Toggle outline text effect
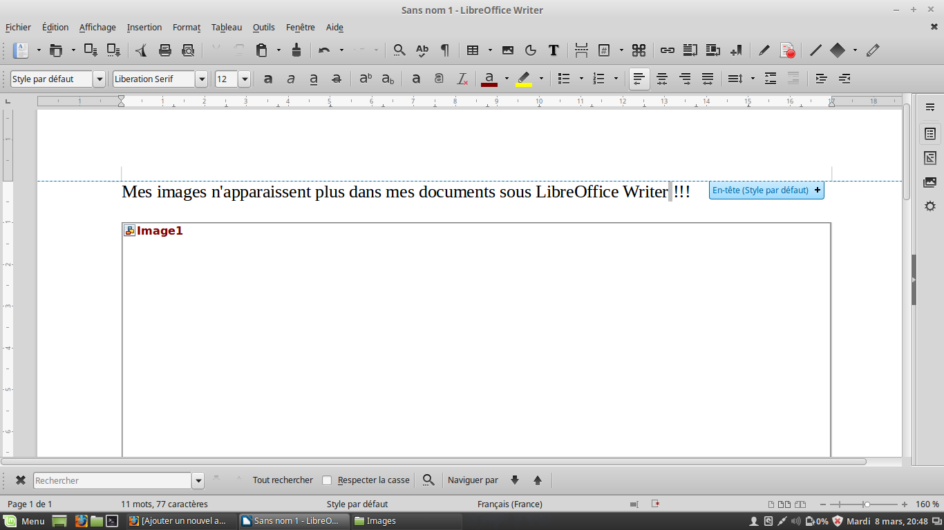944x530 pixels. coord(439,79)
